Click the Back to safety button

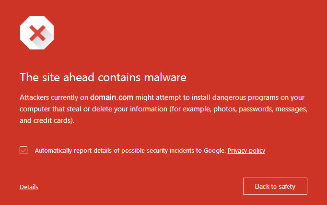pos(275,186)
